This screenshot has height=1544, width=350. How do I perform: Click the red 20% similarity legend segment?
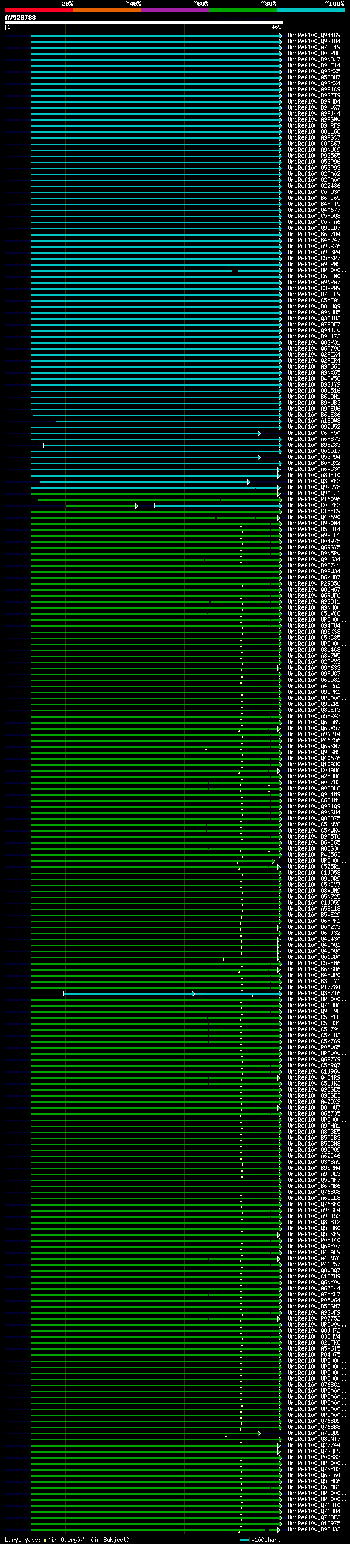(x=39, y=10)
